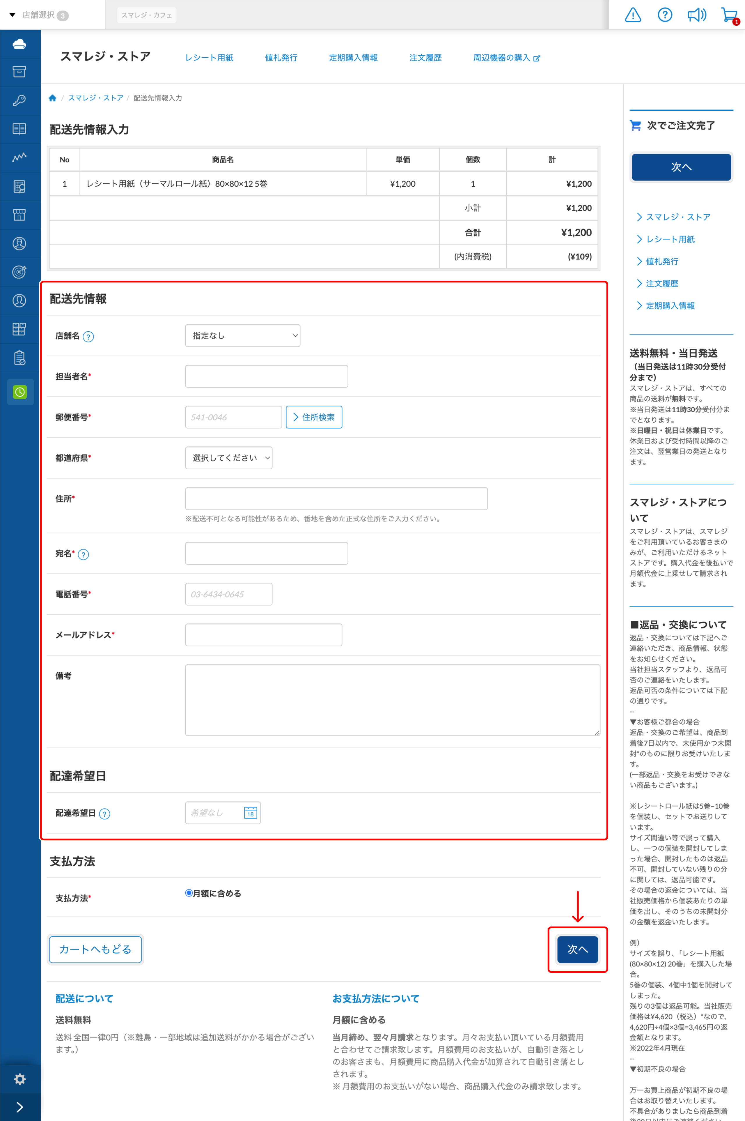745x1121 pixels.
Task: Open the calendar icon for 配達希望日
Action: pos(250,813)
